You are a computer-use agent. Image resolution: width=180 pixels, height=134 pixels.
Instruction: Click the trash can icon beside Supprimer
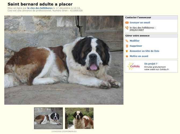tap(127, 46)
